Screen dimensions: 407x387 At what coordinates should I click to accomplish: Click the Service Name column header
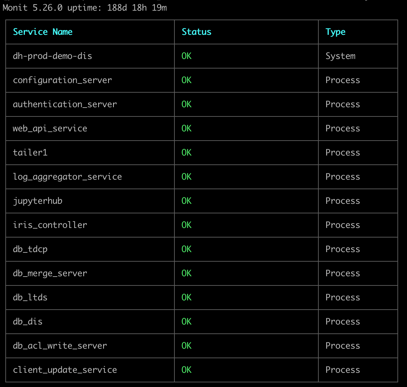coord(43,32)
